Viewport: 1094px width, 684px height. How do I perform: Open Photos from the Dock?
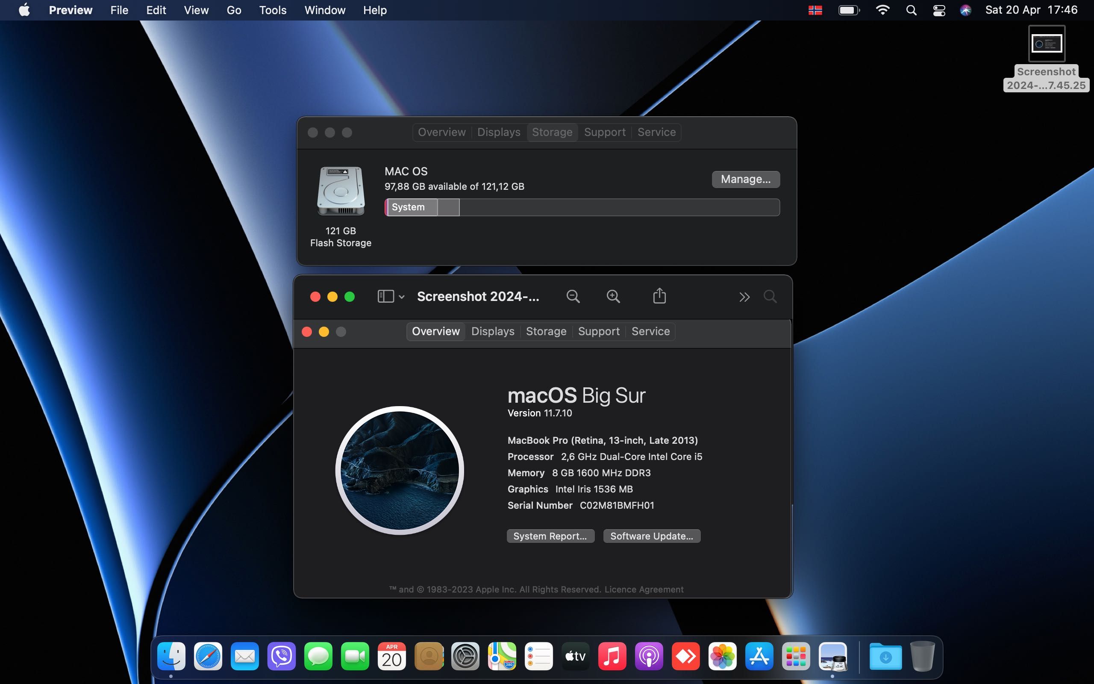click(x=722, y=656)
